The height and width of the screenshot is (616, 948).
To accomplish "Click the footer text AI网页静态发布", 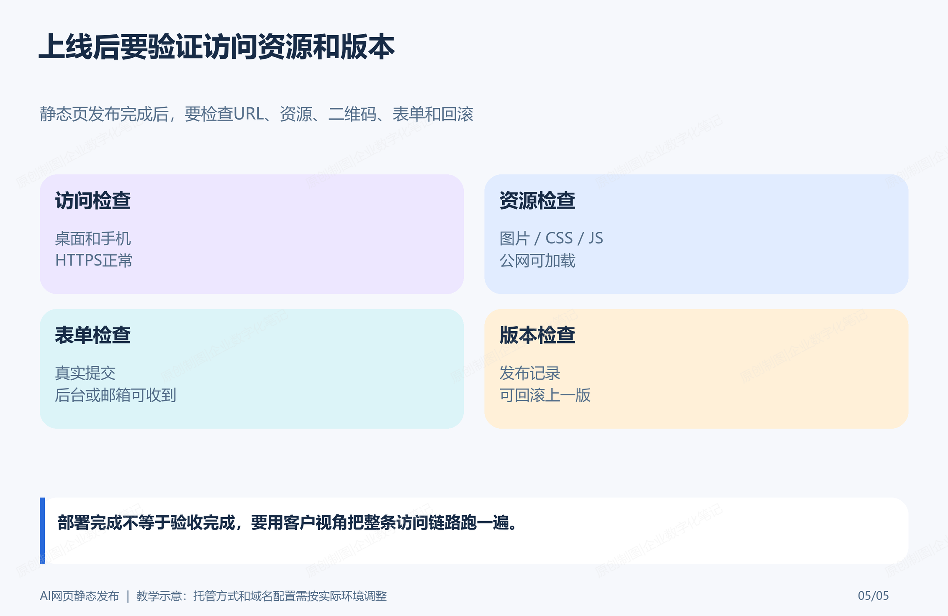I will (80, 596).
